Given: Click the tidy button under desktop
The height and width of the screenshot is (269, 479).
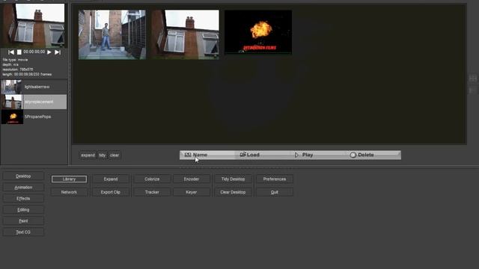Looking at the screenshot, I should [103, 155].
